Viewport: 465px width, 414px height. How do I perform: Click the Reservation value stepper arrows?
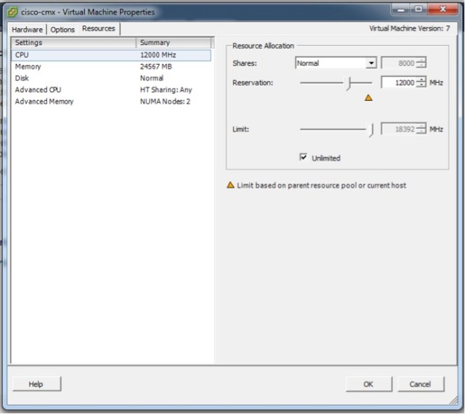click(421, 83)
